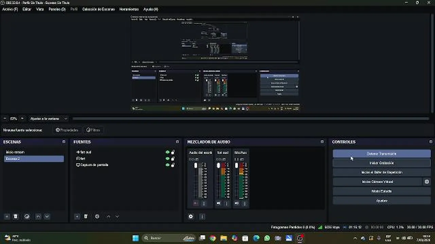Screen dimensions: 435x244
Task: Adjust Audio del escritorio volume fader
Action: tap(196, 165)
